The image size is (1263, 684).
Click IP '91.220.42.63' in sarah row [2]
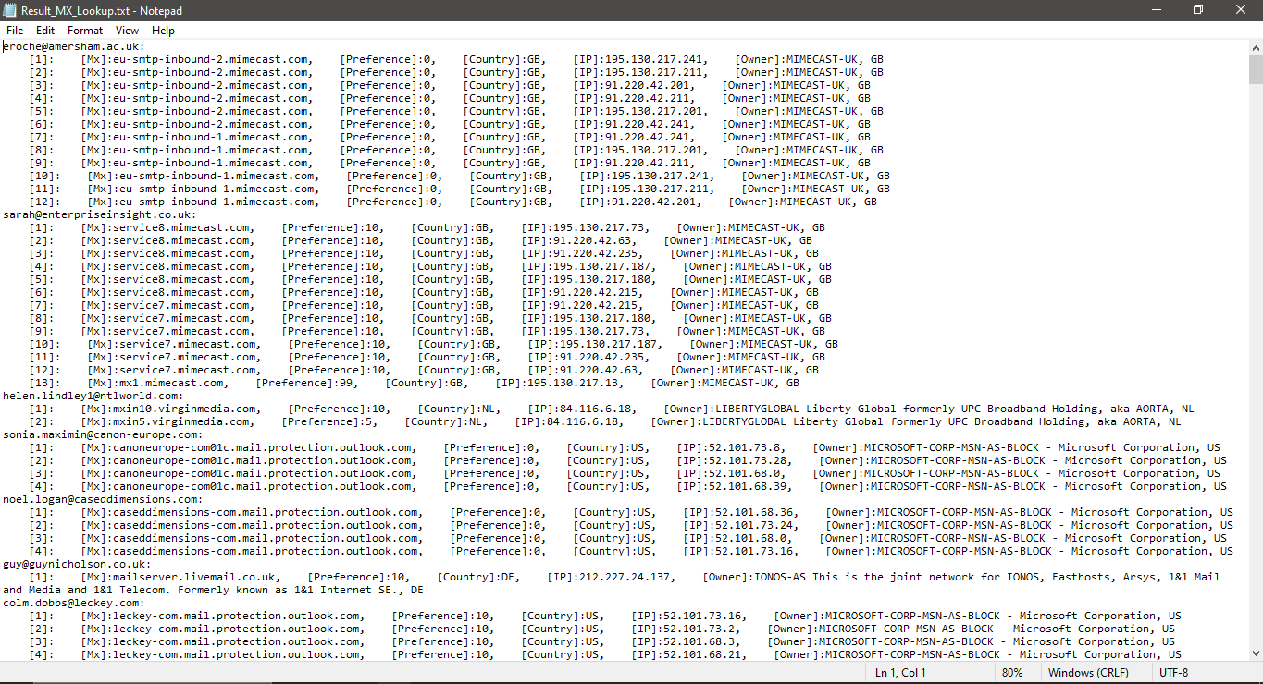tap(591, 240)
